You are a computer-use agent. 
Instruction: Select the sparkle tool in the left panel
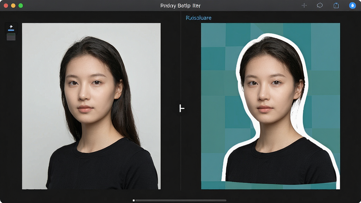(x=11, y=27)
